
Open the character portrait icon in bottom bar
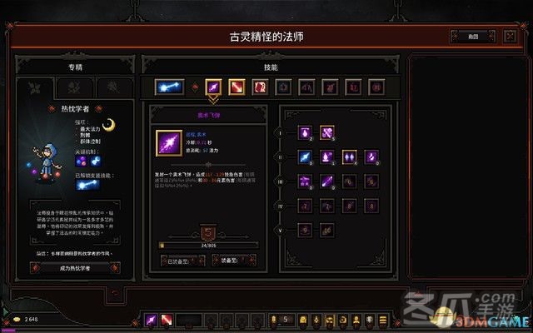[356, 320]
